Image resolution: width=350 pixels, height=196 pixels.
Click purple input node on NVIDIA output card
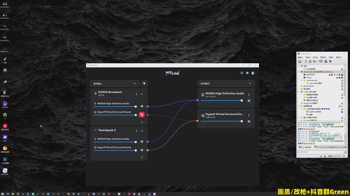(x=197, y=100)
